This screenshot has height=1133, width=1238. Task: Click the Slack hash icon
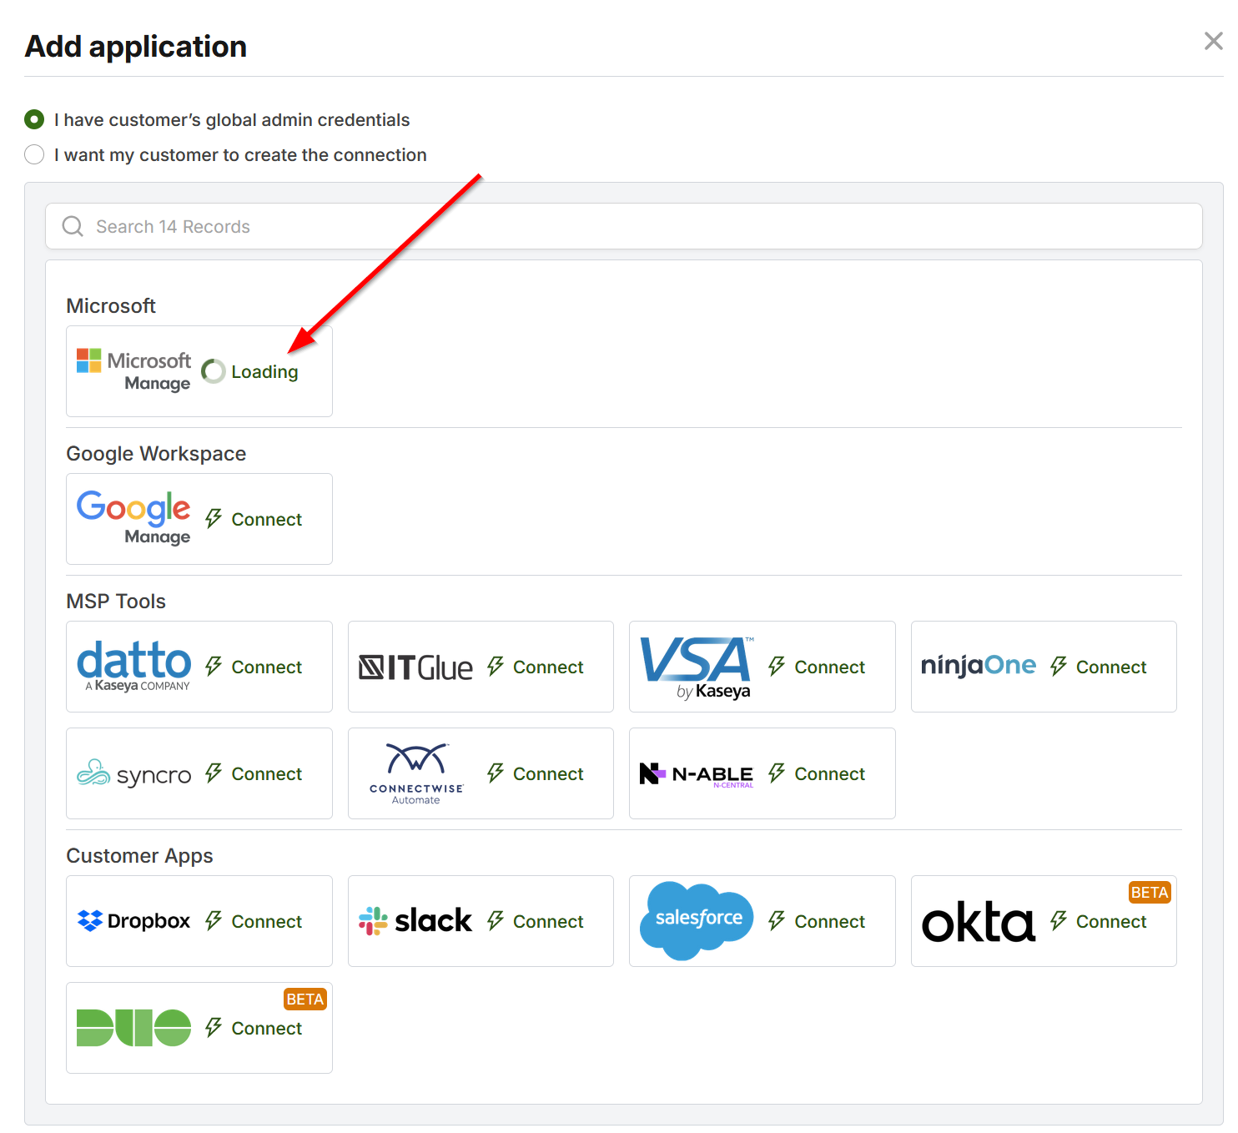point(375,919)
